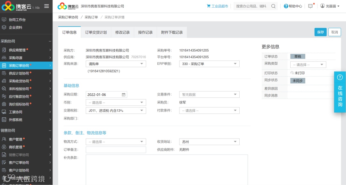Click the 客户订单协同 edit icon
This screenshot has width=346, height=185.
pos(4,162)
